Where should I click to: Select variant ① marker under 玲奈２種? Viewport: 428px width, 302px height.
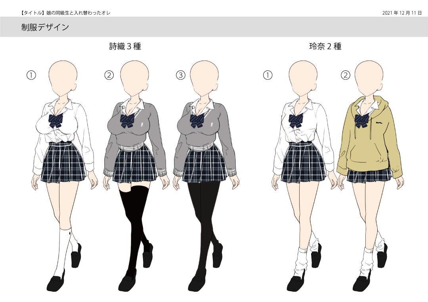pos(268,75)
